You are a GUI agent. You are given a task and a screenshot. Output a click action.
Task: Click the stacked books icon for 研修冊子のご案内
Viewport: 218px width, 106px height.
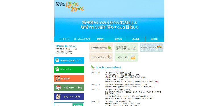point(58,87)
